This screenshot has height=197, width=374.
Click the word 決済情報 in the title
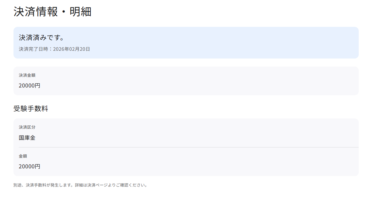pyautogui.click(x=36, y=12)
